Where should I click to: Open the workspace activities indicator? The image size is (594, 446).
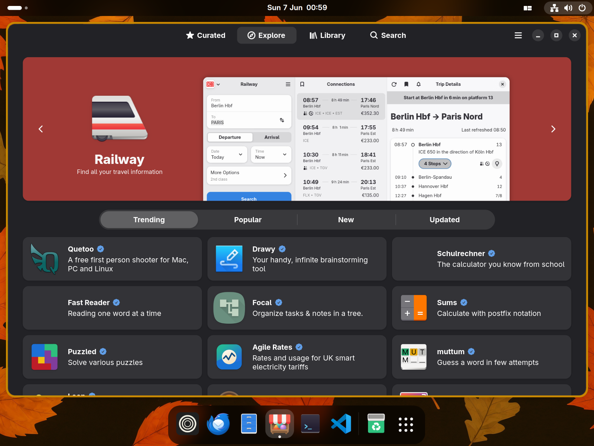17,8
